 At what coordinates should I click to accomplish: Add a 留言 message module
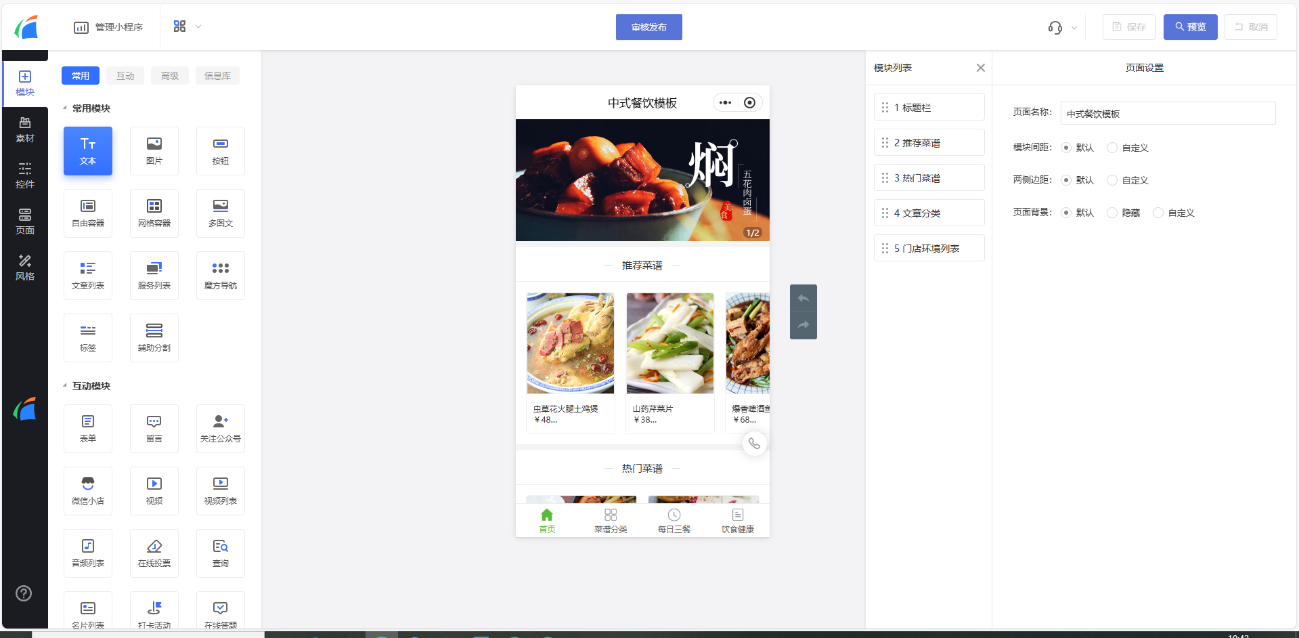click(x=154, y=429)
